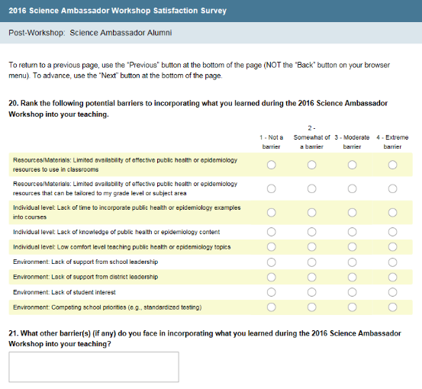This screenshot has width=422, height=389.
Task: Mark 'Extreme barrier' for competing school priorities
Action: pyautogui.click(x=392, y=307)
